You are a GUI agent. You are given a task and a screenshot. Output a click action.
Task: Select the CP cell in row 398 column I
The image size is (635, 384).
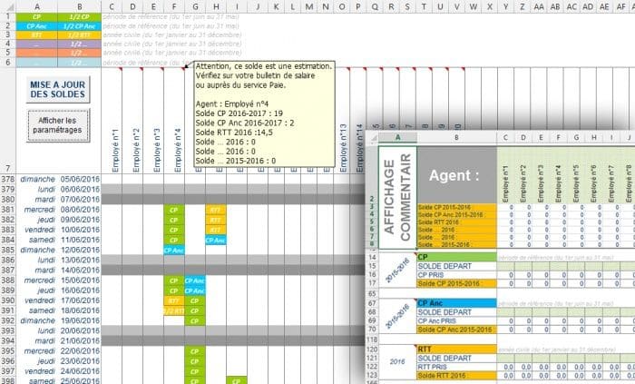[237, 380]
